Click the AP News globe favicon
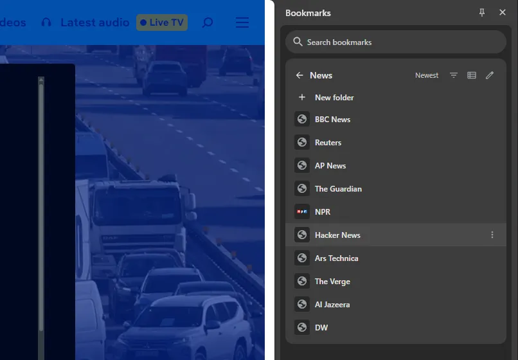 [x=302, y=165]
